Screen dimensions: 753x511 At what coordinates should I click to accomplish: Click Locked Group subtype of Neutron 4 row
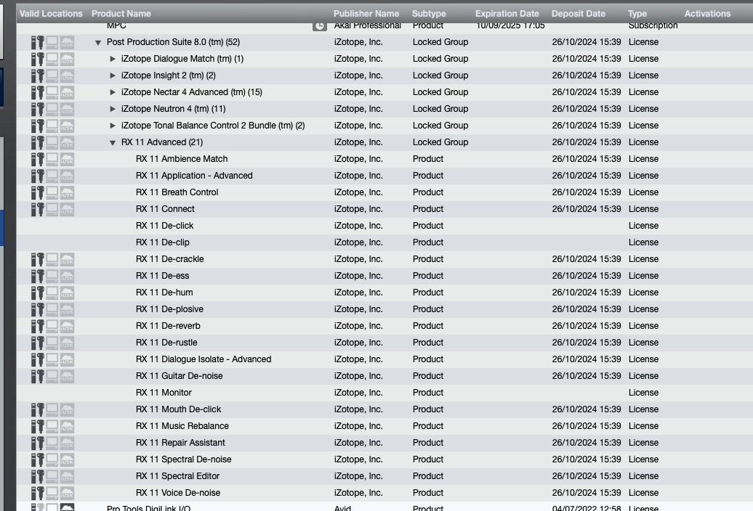tap(440, 109)
